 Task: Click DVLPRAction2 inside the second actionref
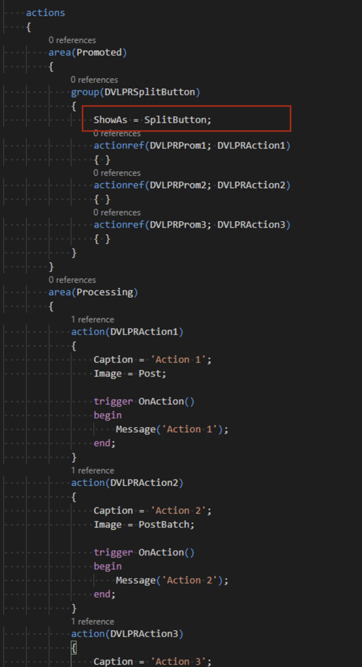click(251, 185)
